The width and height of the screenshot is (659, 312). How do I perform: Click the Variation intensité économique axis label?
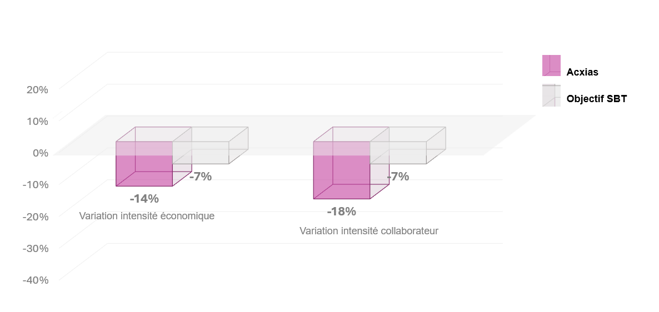(147, 217)
